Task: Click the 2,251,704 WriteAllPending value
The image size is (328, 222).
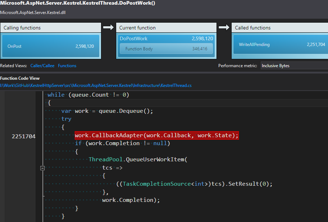Action: (x=316, y=45)
